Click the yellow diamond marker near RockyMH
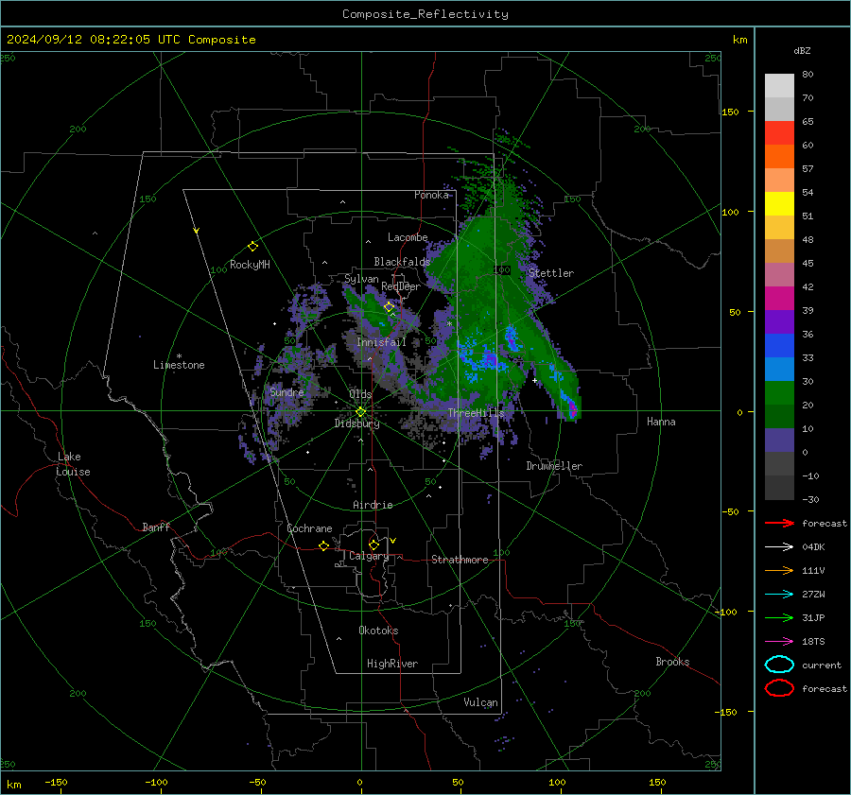Screen dimensions: 851x795 pos(252,247)
